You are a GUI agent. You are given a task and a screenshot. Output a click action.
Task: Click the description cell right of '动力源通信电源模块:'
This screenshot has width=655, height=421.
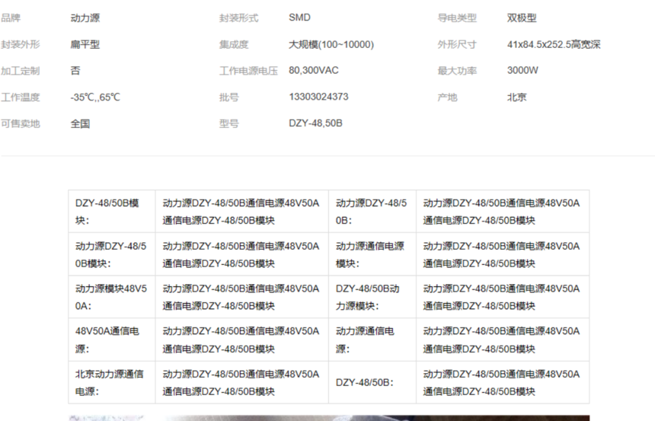coord(503,254)
